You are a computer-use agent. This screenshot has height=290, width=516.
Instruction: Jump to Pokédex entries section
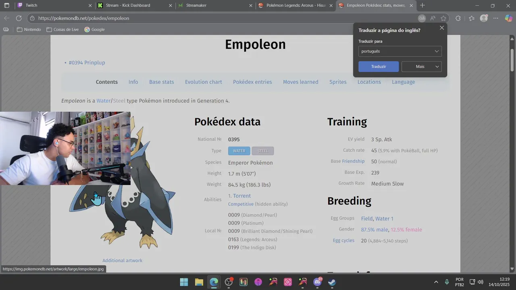tap(252, 82)
